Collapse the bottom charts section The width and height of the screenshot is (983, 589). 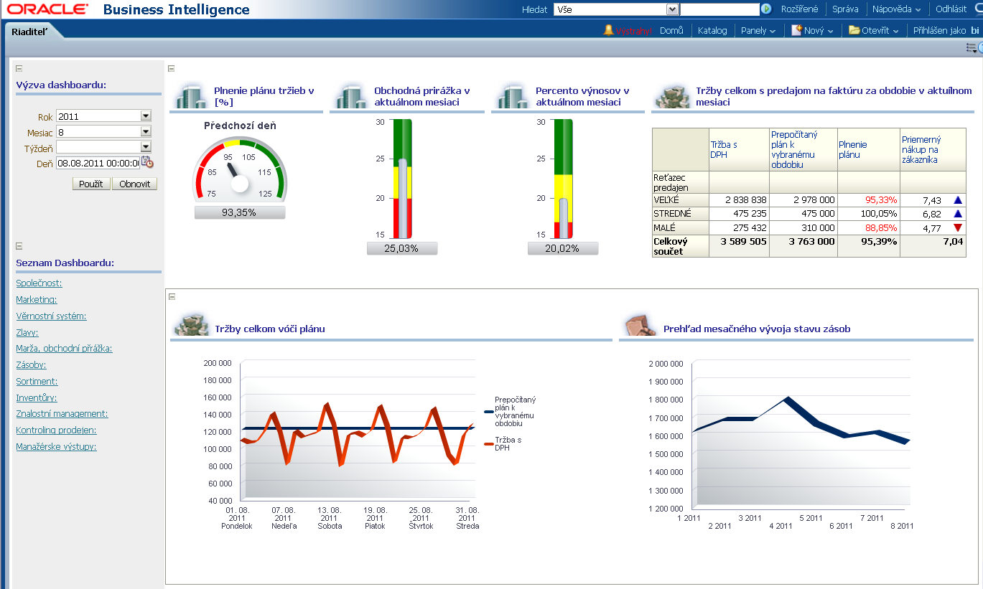pos(171,296)
